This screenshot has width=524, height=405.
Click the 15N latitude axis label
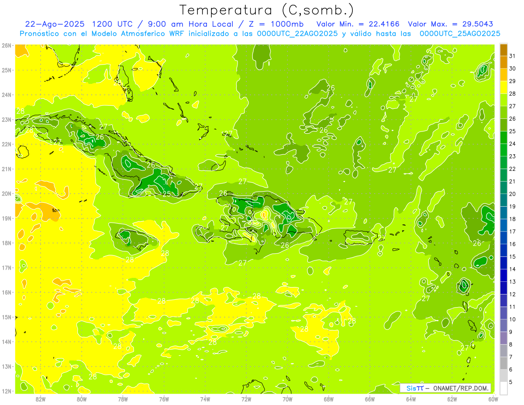(6, 317)
